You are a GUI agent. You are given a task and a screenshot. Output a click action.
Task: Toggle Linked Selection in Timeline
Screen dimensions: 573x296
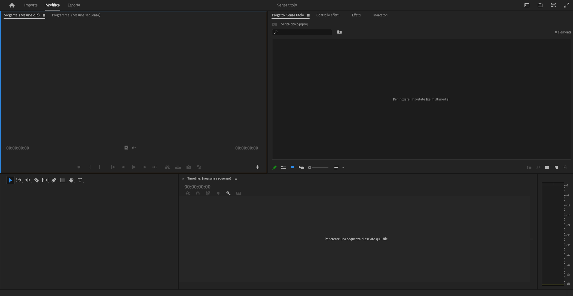click(208, 194)
